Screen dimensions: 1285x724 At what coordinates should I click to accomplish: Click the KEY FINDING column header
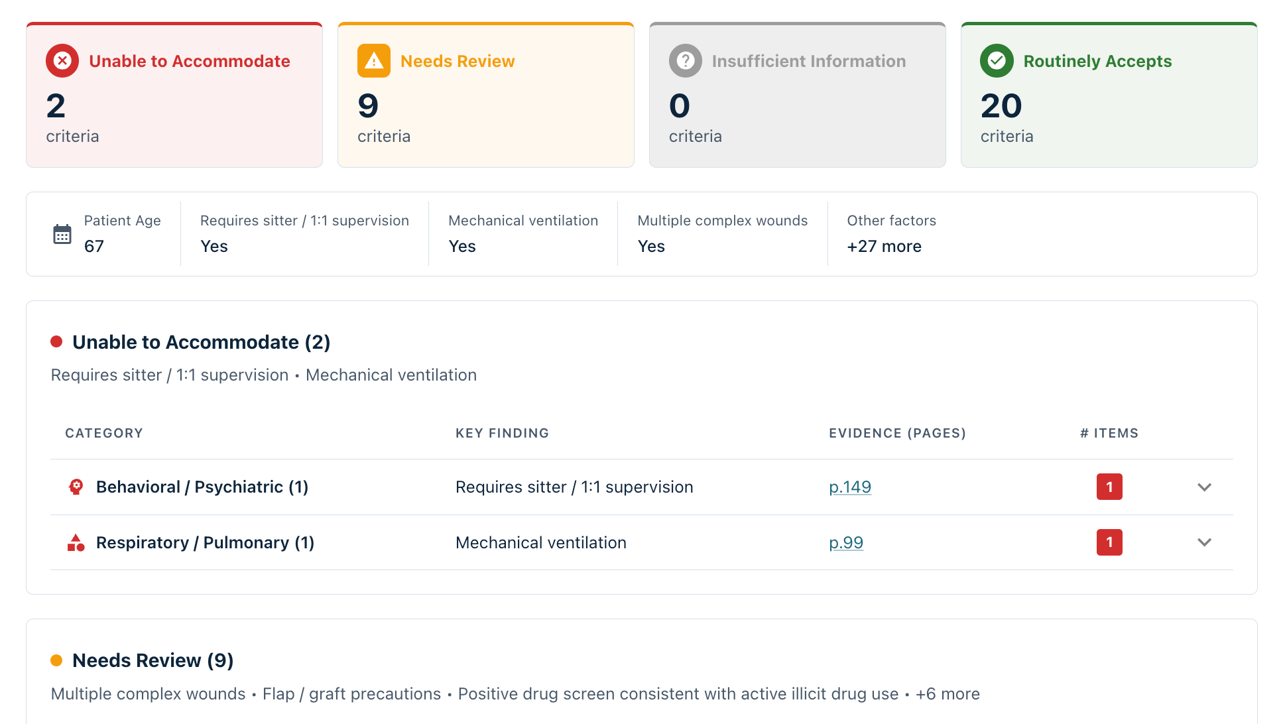[502, 434]
